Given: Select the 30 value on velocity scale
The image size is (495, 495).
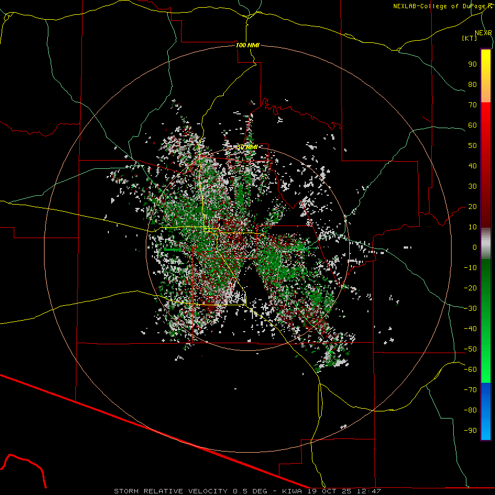Looking at the screenshot, I should coord(472,186).
